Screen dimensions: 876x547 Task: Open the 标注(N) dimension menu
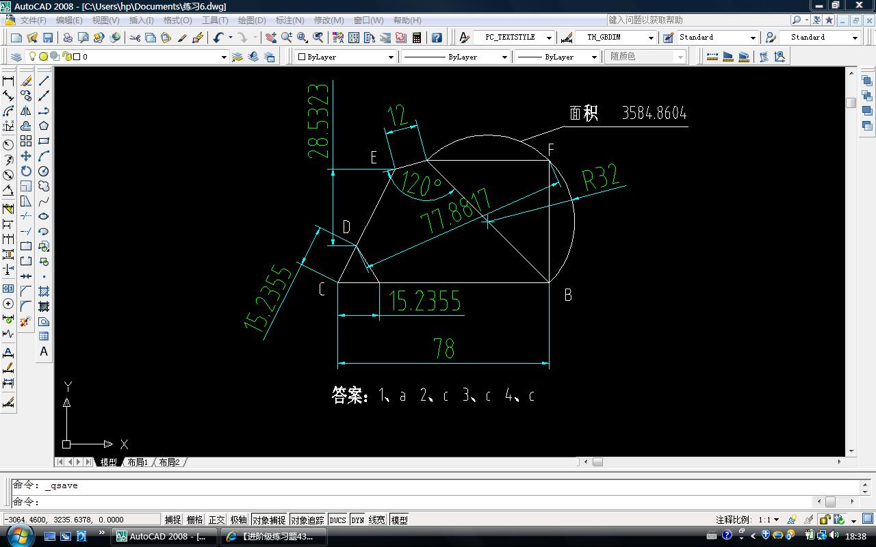click(x=290, y=21)
